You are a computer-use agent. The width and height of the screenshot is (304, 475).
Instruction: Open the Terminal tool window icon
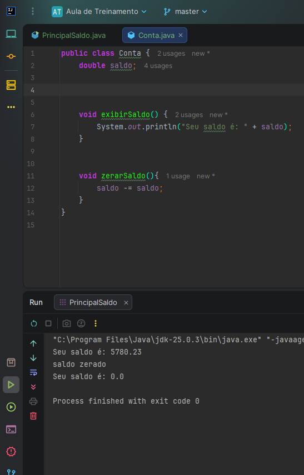coord(11,429)
